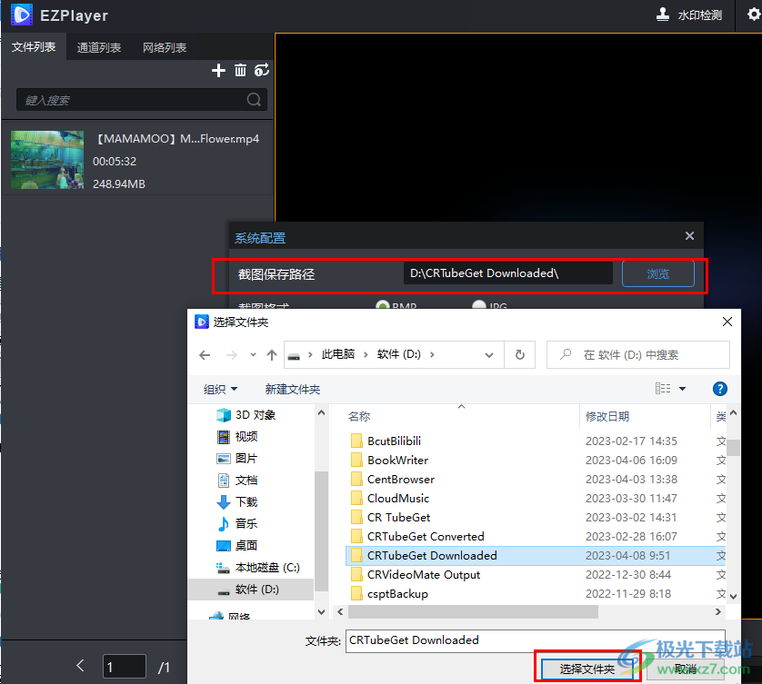Click the add file plus icon
Viewport: 762px width, 684px height.
pyautogui.click(x=218, y=70)
